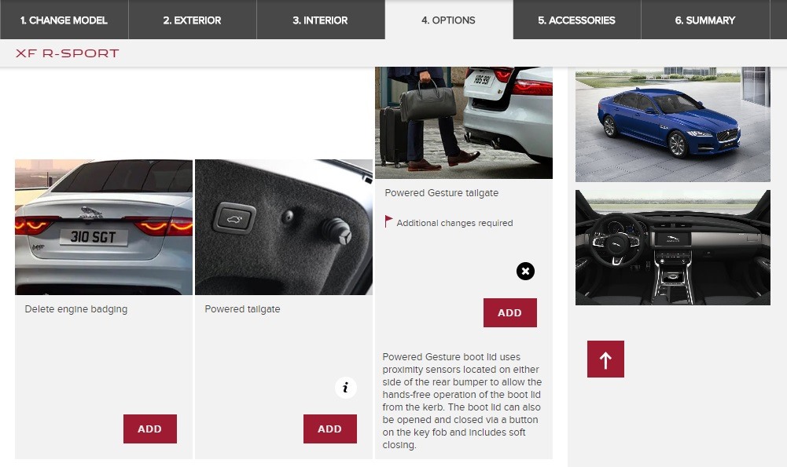This screenshot has height=467, width=787.
Task: Click the rear badge car image
Action: point(104,227)
